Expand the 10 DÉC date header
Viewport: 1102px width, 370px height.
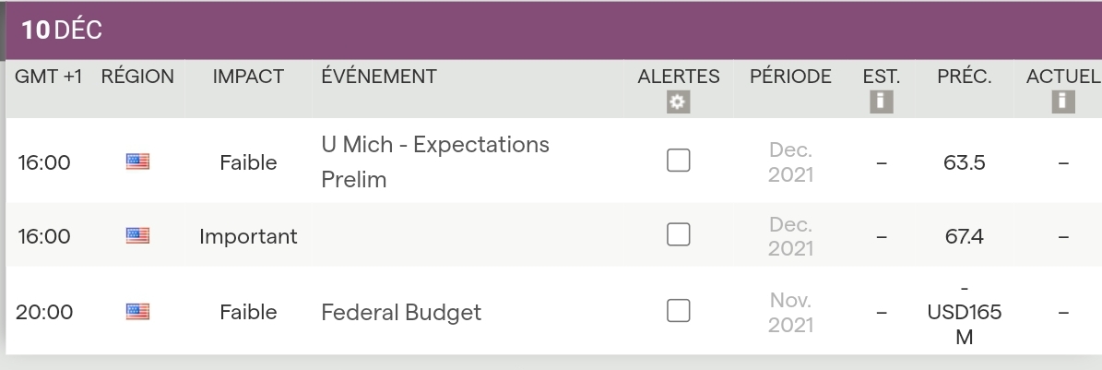tap(63, 30)
